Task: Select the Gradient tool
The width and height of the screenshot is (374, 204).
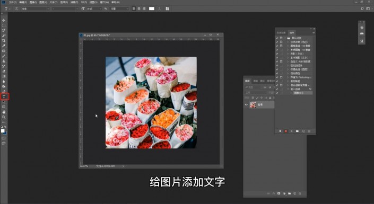Action: (4, 76)
